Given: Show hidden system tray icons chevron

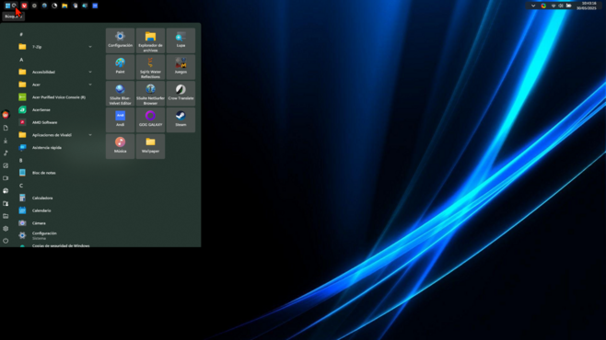Looking at the screenshot, I should pos(533,6).
